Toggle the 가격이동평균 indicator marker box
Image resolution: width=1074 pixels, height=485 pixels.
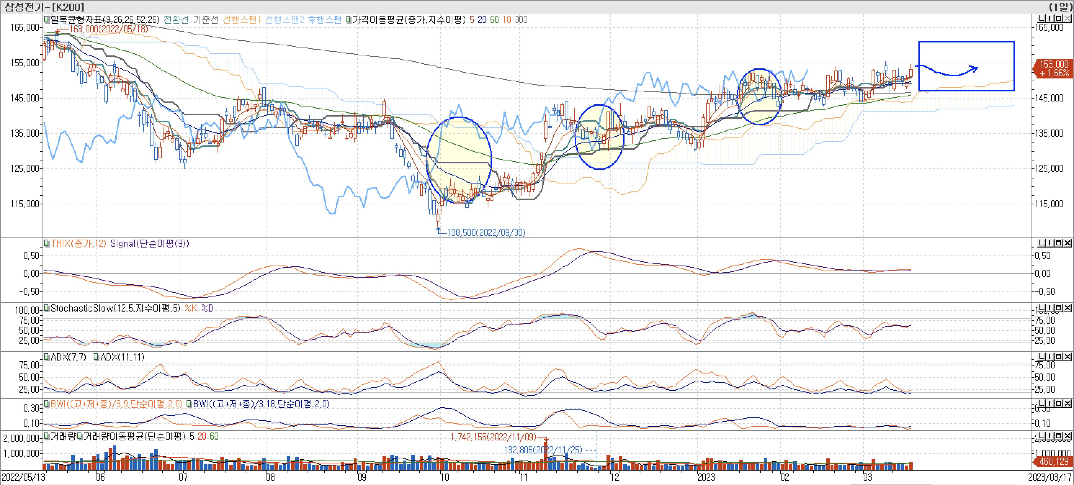tap(348, 19)
